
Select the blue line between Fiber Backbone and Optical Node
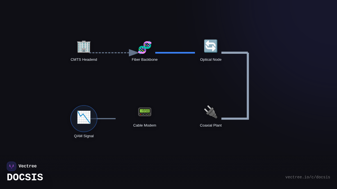click(175, 53)
